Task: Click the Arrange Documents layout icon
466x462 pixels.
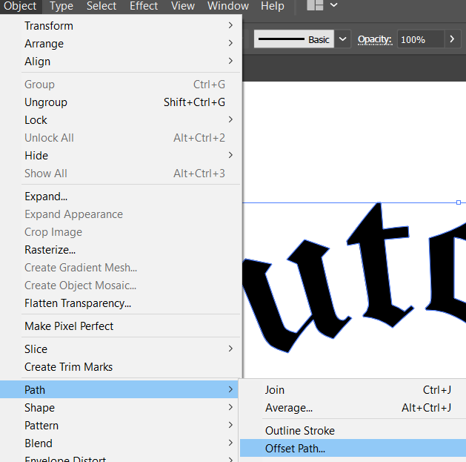Action: point(315,6)
